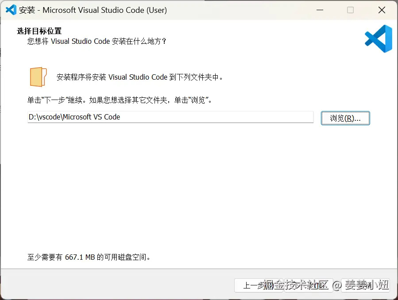
Task: Click the VS Code icon in the title bar
Action: click(11, 10)
